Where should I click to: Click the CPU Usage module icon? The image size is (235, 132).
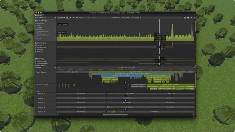pos(36,21)
